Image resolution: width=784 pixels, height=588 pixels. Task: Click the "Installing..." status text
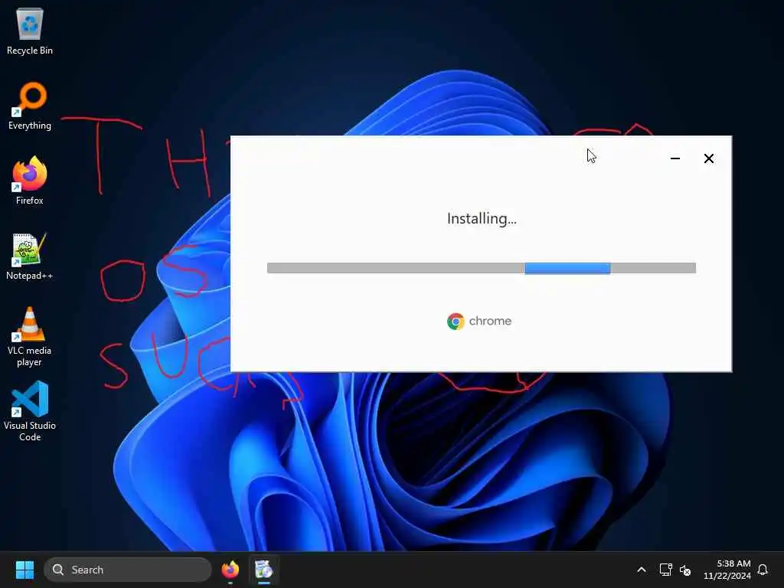click(x=482, y=218)
